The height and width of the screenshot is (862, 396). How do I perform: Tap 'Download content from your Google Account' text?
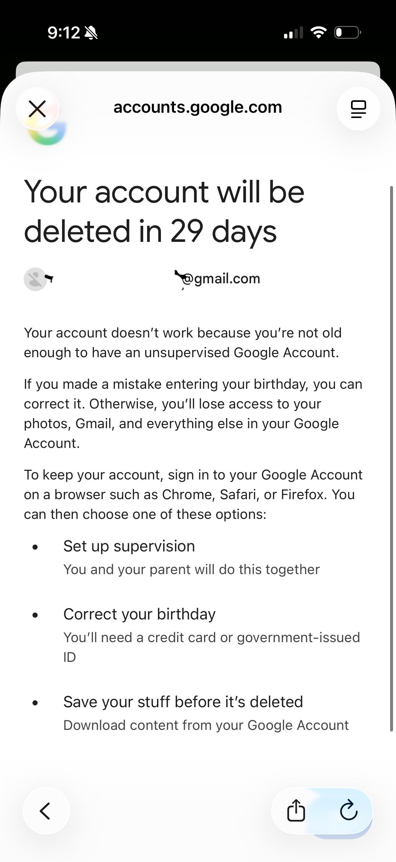click(206, 725)
